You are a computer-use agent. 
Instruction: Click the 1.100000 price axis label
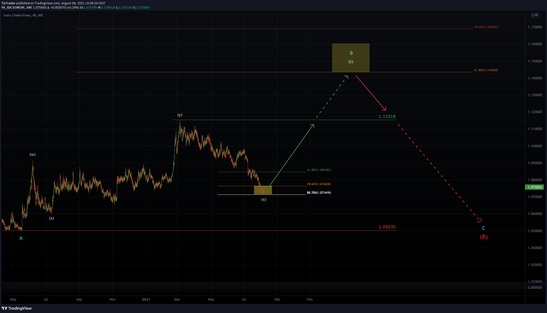click(x=535, y=146)
